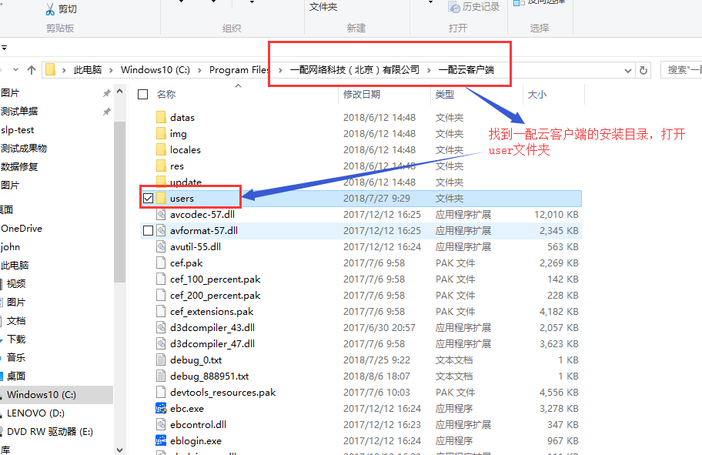Uncheck the users folder checkbox

point(149,199)
